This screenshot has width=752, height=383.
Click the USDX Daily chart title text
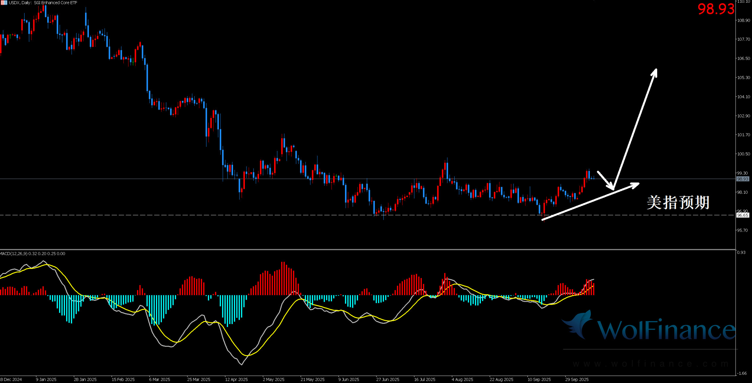tap(43, 3)
